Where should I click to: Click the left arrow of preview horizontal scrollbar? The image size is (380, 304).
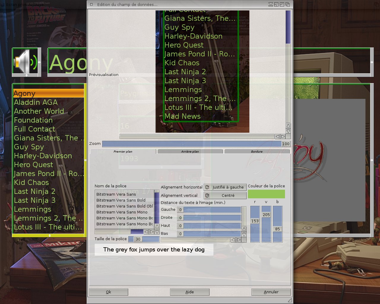coord(277,137)
